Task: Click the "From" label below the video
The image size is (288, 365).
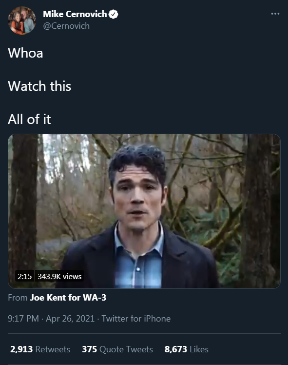Action: click(x=18, y=298)
